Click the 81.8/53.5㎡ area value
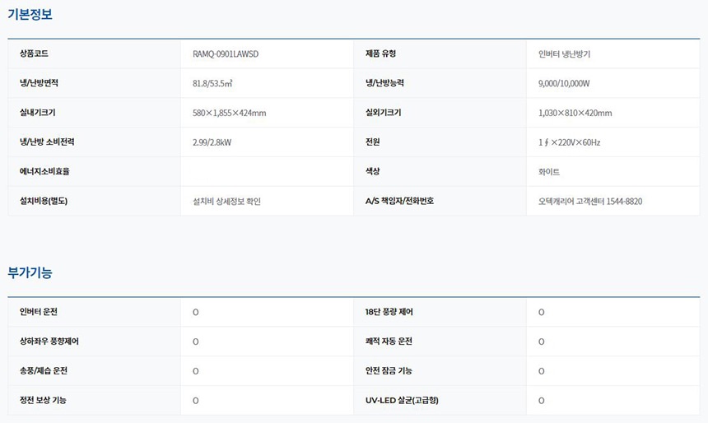The width and height of the screenshot is (708, 423). (212, 83)
